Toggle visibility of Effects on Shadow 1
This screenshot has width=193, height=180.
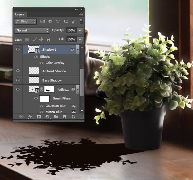[36, 57]
